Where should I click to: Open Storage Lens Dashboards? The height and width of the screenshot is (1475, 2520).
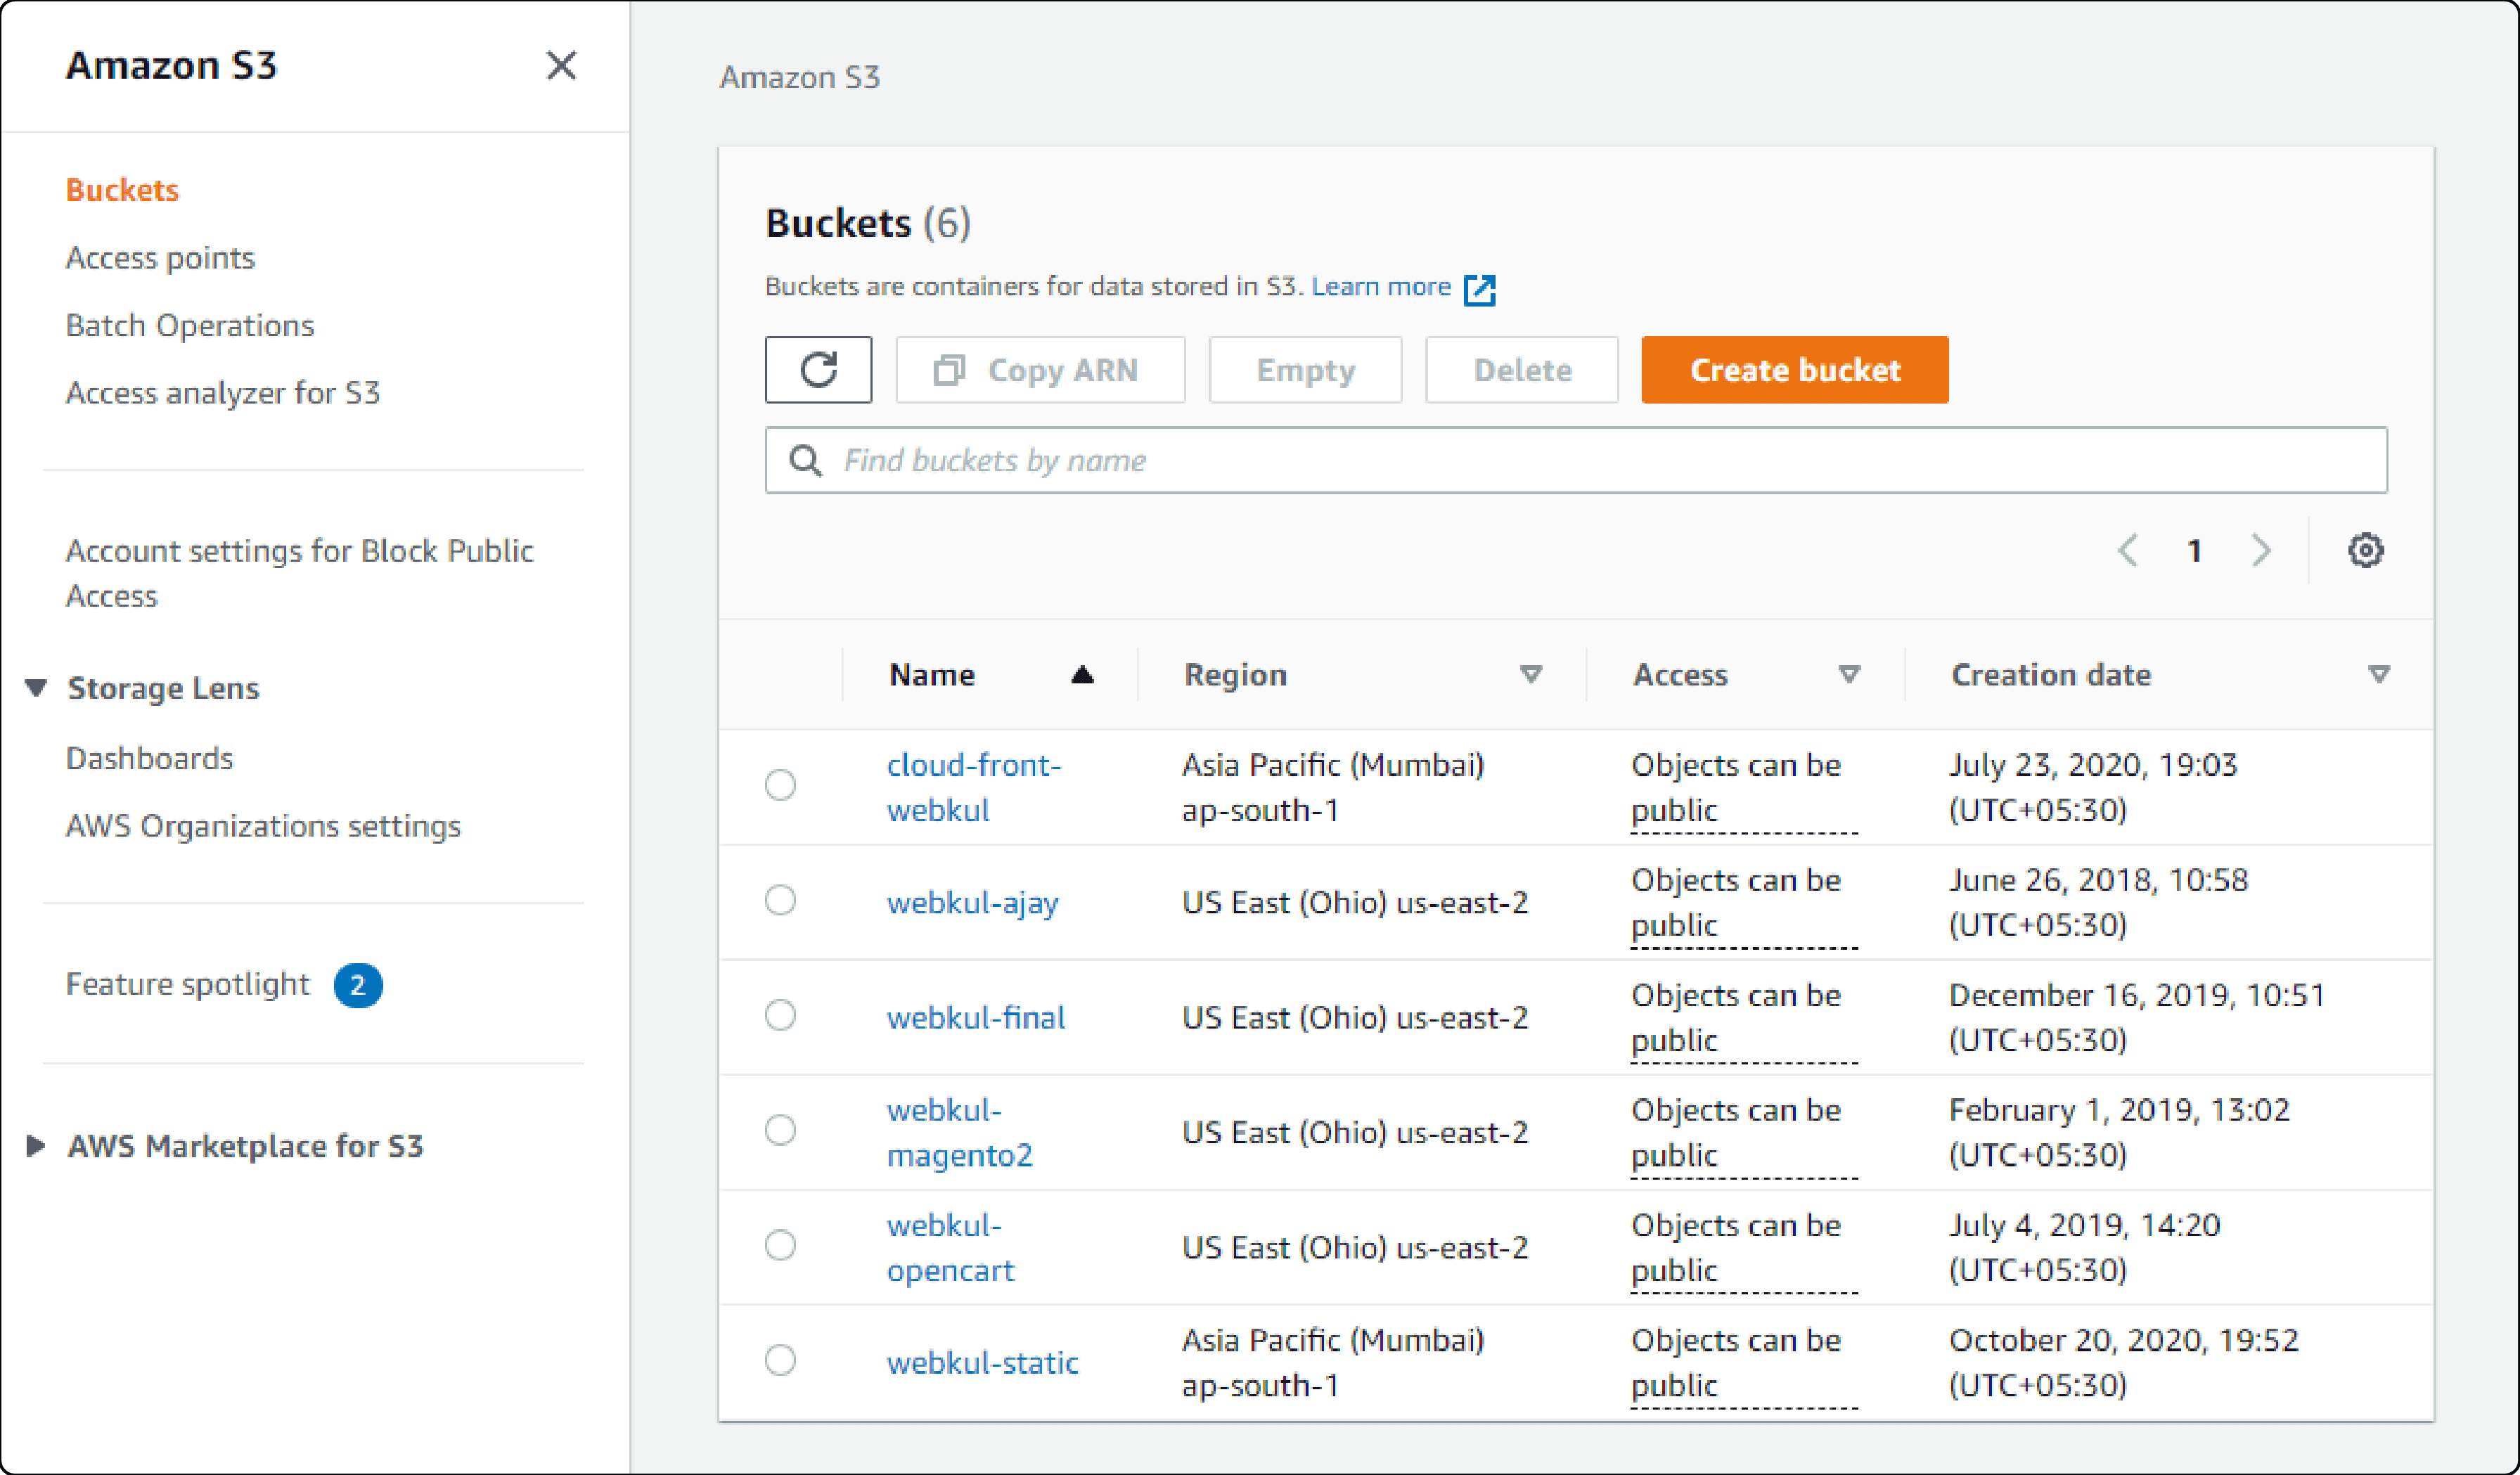coord(149,758)
